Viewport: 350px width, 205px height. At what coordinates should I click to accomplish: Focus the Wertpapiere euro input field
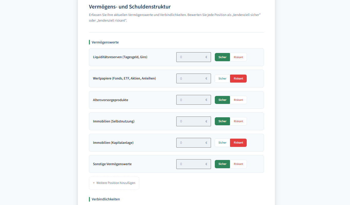point(194,78)
